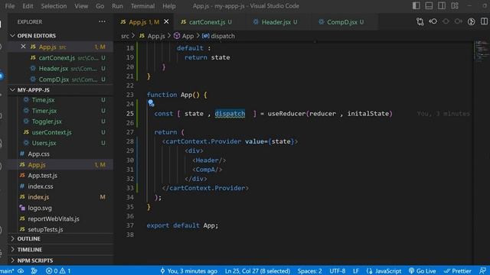Open App.test.js in the file tree

[60, 176]
